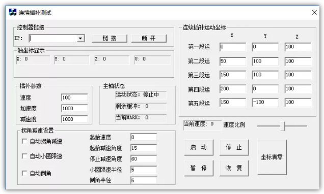The width and height of the screenshot is (324, 194).
Task: Click the app icon in the title bar
Action: [x=13, y=12]
